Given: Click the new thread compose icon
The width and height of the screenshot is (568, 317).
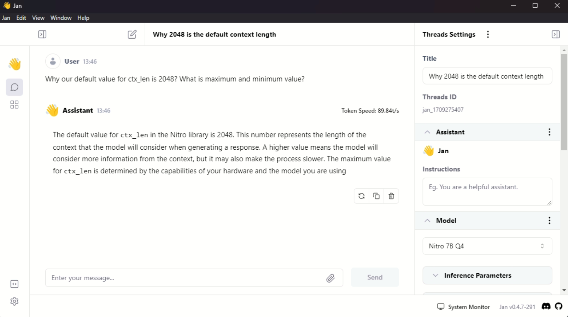Looking at the screenshot, I should tap(132, 34).
